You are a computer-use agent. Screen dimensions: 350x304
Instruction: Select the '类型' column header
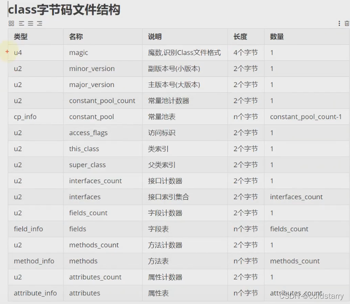coord(21,37)
